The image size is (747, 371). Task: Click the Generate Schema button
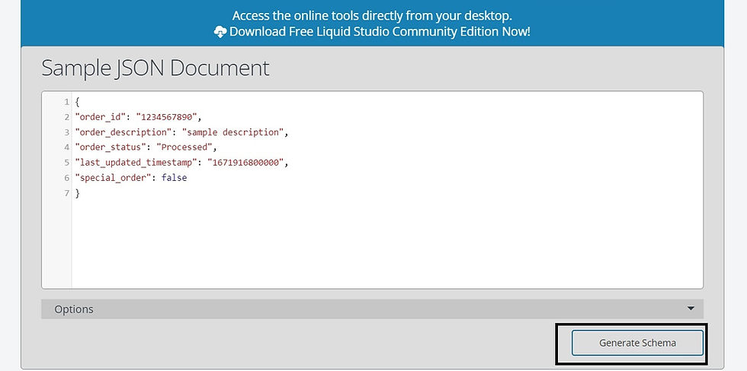pyautogui.click(x=637, y=343)
